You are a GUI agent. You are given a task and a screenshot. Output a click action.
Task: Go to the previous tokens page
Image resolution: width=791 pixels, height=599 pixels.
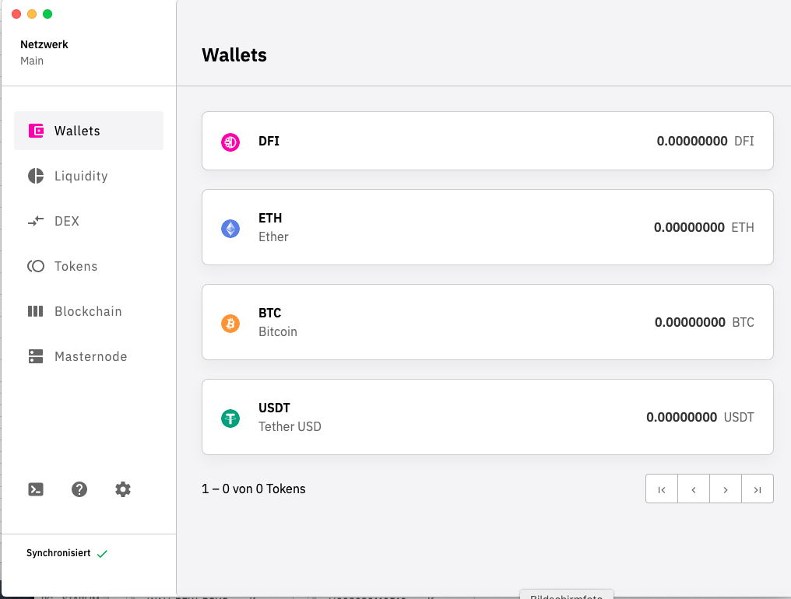[x=694, y=489]
